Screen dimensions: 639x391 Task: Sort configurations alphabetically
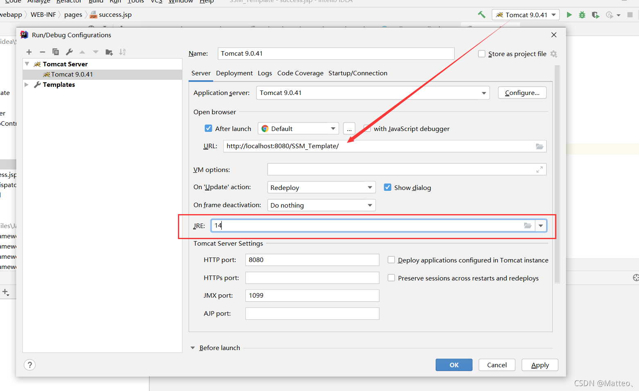[122, 52]
